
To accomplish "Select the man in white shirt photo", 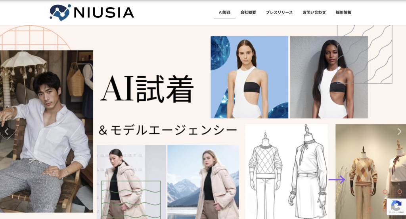I will (x=47, y=132).
